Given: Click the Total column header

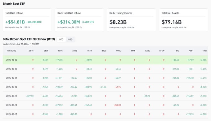Looking at the screenshot, I should click(x=204, y=51).
